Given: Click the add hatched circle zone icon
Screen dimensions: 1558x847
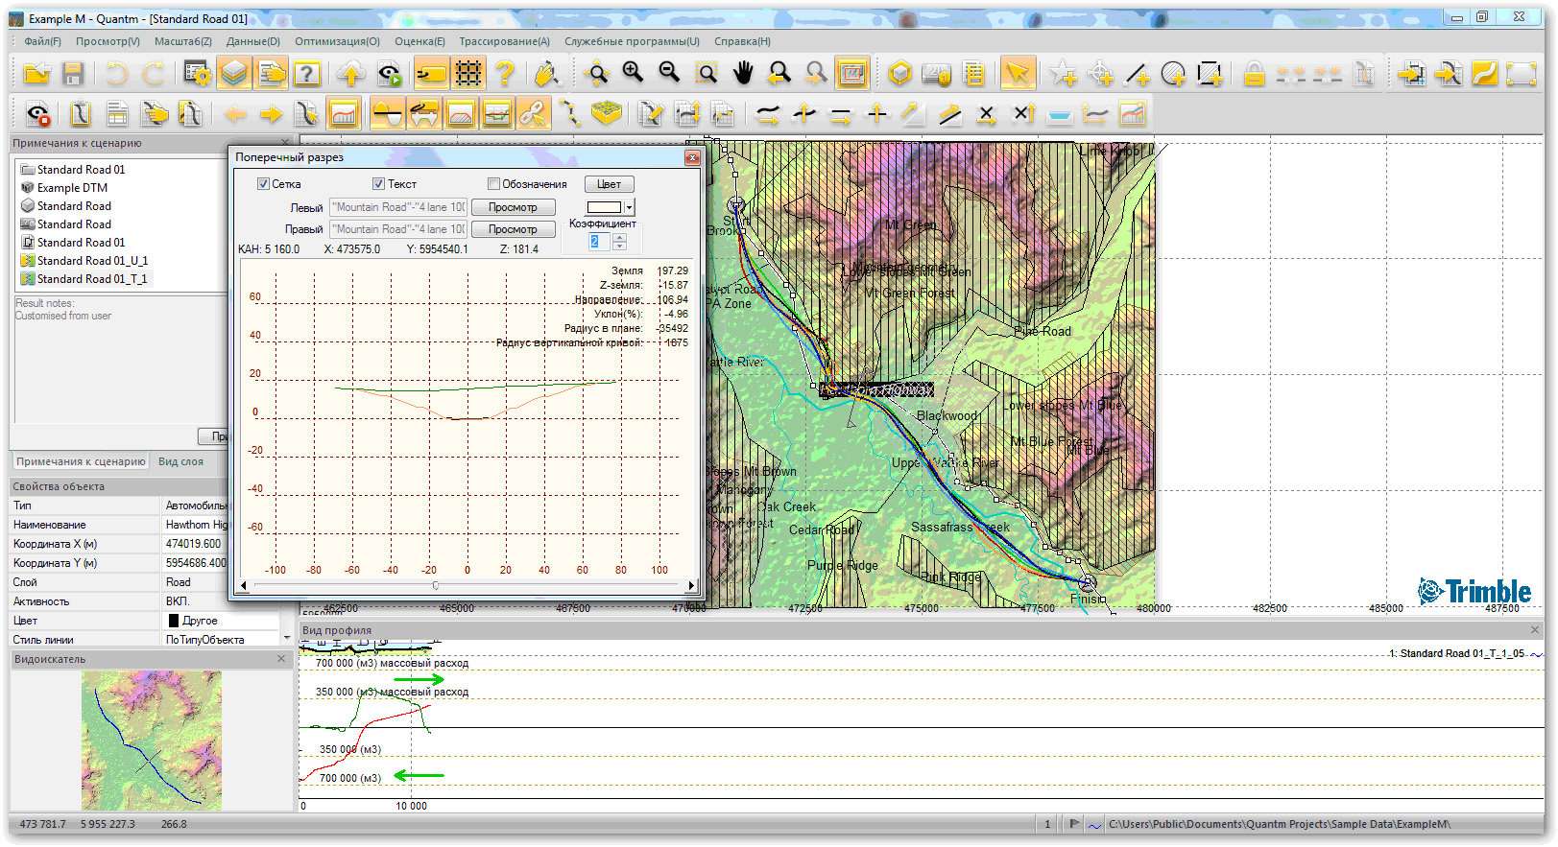Looking at the screenshot, I should point(1173,74).
